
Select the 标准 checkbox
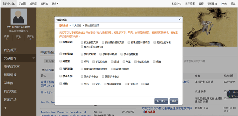point(154,61)
